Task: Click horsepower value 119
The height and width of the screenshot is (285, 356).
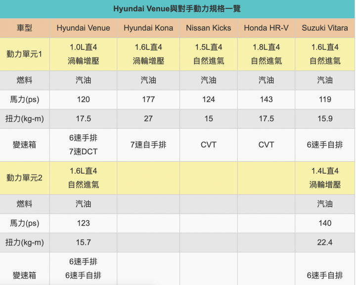Action: pos(325,99)
